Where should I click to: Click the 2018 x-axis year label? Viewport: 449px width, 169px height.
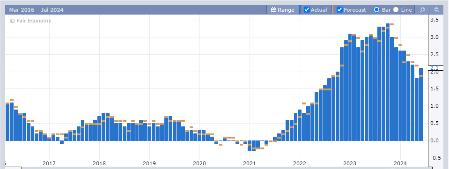tap(99, 163)
